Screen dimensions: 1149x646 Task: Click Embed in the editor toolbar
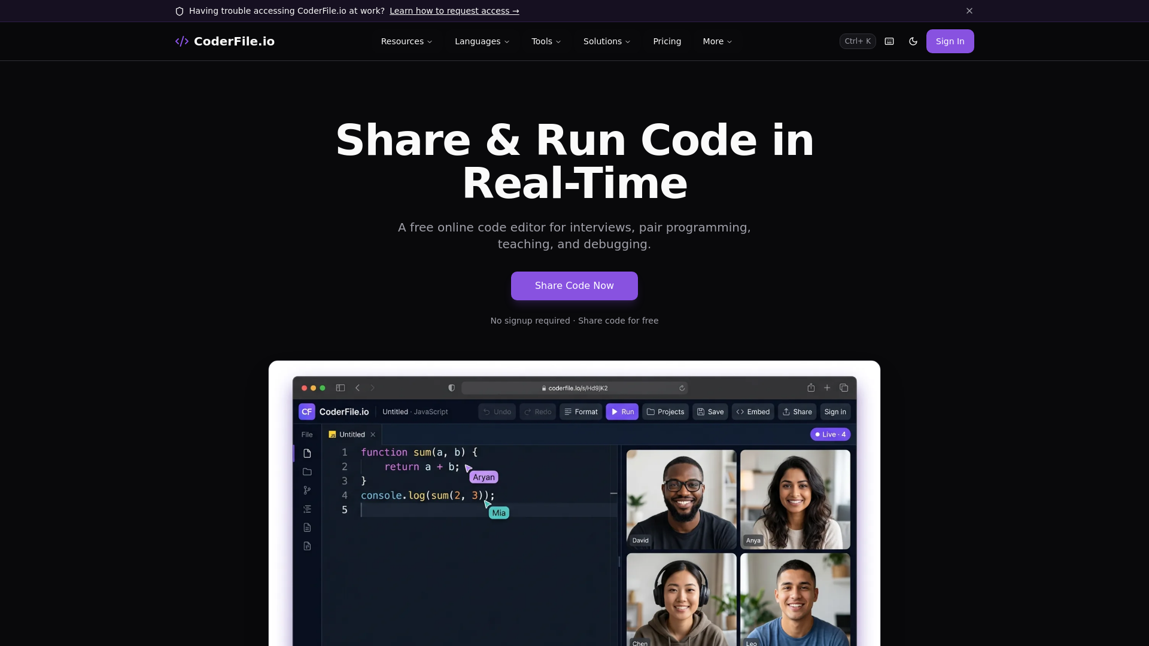[753, 412]
